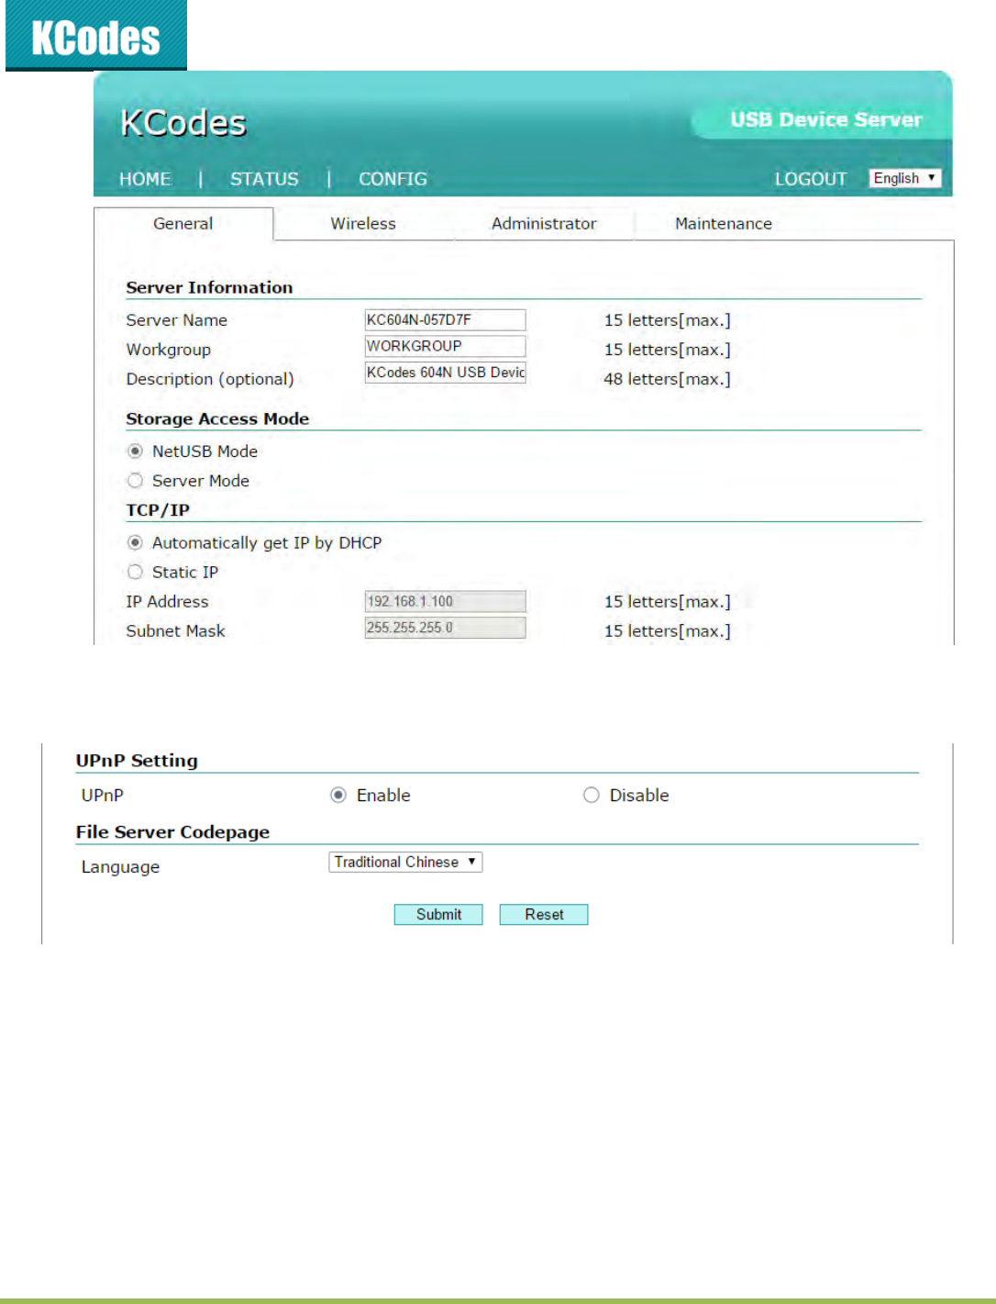Click the UPnP Setting heading
Image resolution: width=996 pixels, height=1304 pixels.
pyautogui.click(x=137, y=761)
